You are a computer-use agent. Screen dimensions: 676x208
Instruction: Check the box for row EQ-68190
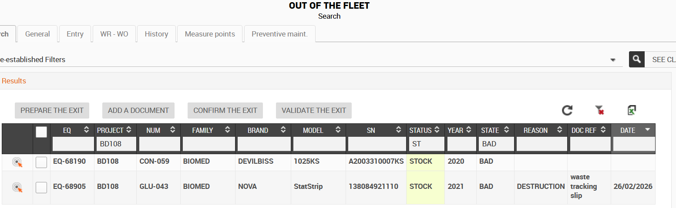coord(41,162)
